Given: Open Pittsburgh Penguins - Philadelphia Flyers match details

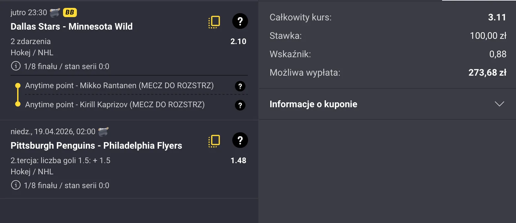Looking at the screenshot, I should coord(96,145).
